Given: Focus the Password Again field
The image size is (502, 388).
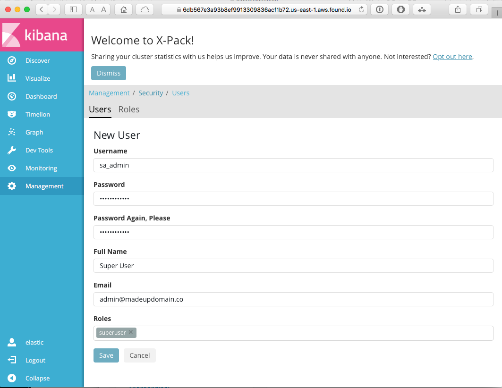Looking at the screenshot, I should click(x=293, y=232).
